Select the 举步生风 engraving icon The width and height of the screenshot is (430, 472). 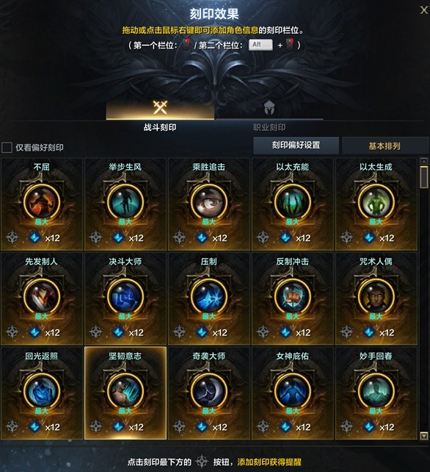tap(125, 202)
